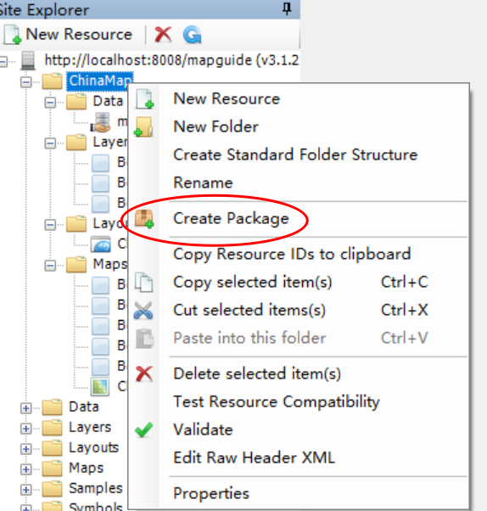This screenshot has width=487, height=511.
Task: Click the pin icon in Site Explorer header
Action: 287,8
